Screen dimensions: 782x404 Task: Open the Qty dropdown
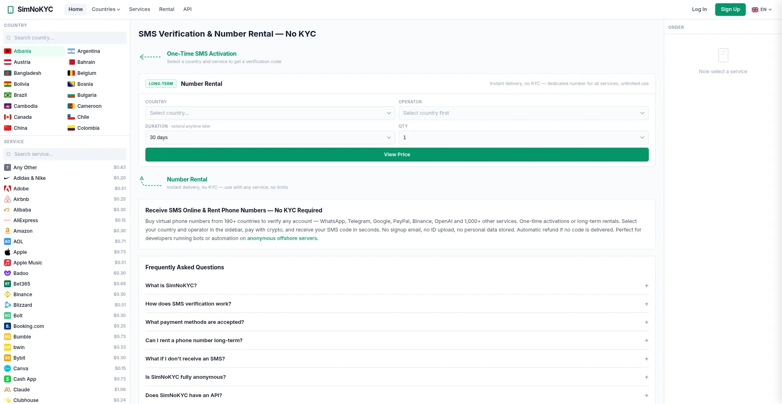[523, 138]
